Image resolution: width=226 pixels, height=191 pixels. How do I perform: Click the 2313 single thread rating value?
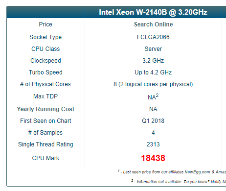tap(153, 144)
